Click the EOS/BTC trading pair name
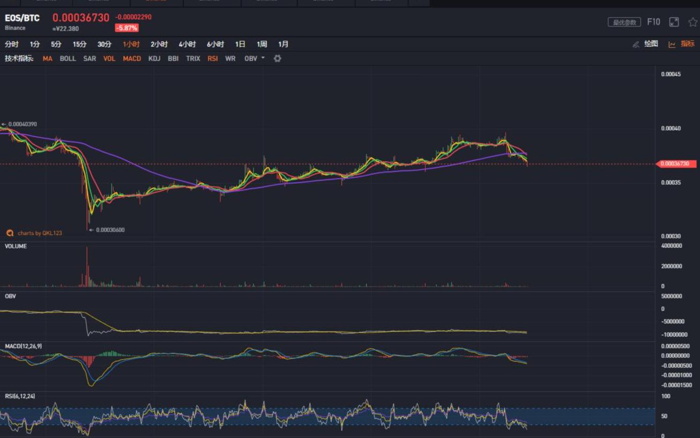The image size is (700, 438). click(22, 18)
